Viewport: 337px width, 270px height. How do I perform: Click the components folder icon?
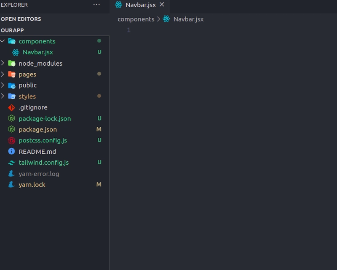tap(12, 41)
